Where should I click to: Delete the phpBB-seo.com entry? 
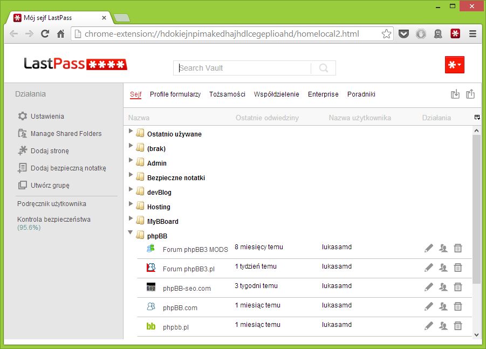(x=458, y=287)
